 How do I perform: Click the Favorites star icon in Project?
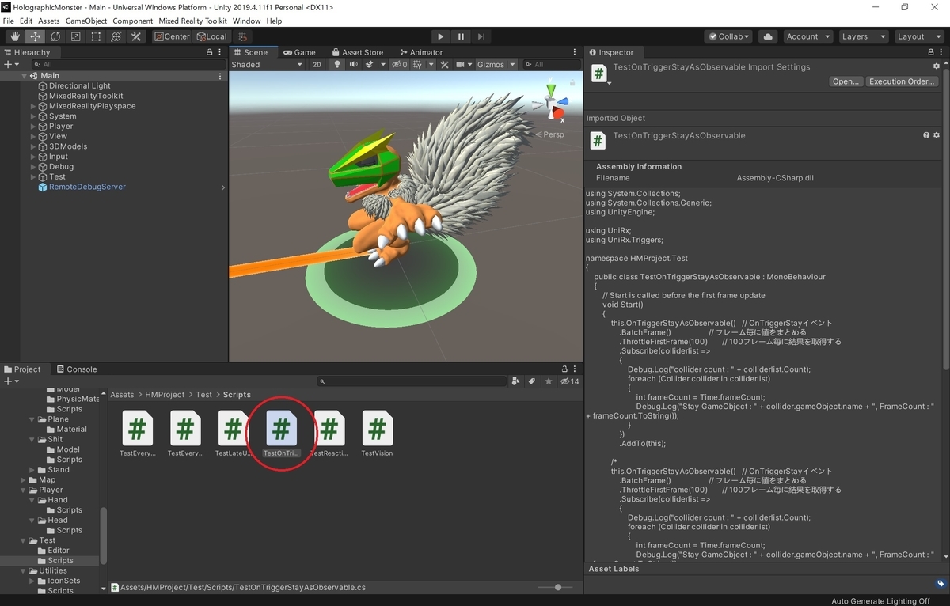[x=548, y=381]
